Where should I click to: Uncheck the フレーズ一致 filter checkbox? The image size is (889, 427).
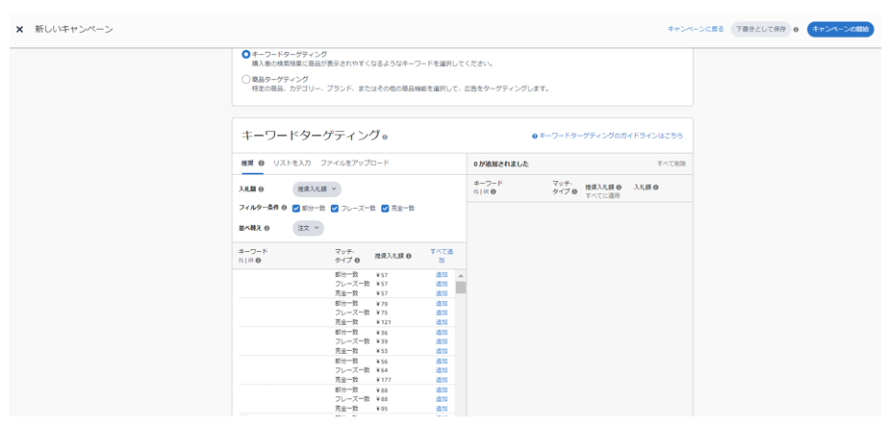(x=335, y=208)
